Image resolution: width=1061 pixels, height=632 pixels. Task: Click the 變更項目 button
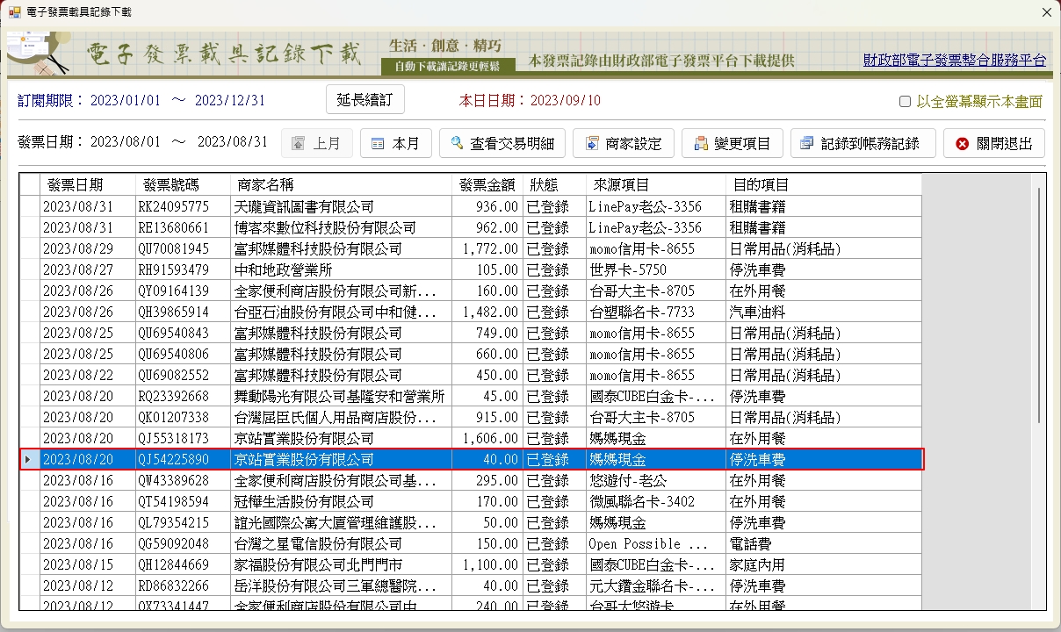click(733, 143)
